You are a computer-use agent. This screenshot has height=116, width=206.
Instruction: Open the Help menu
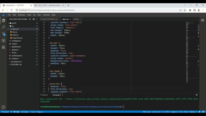click(x=53, y=15)
